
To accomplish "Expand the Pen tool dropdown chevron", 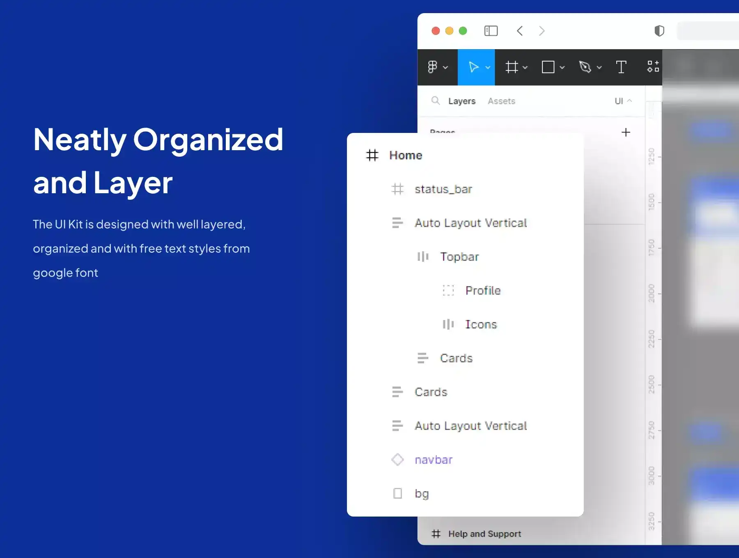I will click(x=599, y=67).
